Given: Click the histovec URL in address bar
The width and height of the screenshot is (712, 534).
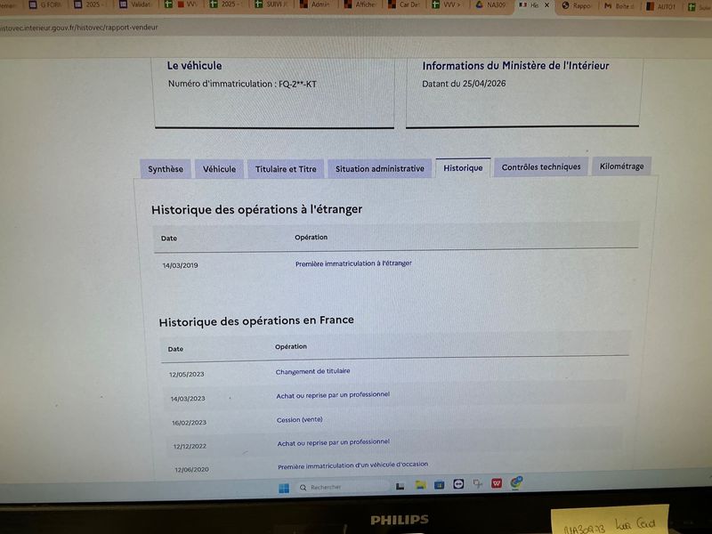Looking at the screenshot, I should pos(79,28).
